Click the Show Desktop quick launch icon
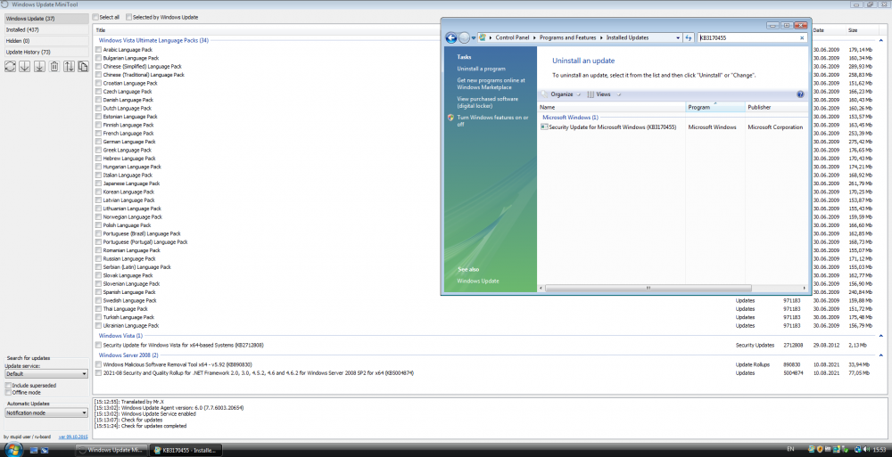 (34, 450)
